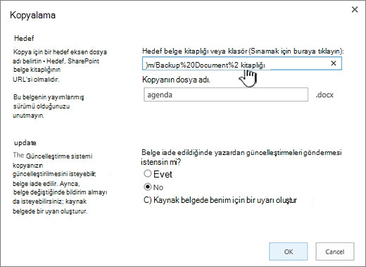Click the 'belgede bir uyarı oluşturur.' text

click(x=50, y=211)
